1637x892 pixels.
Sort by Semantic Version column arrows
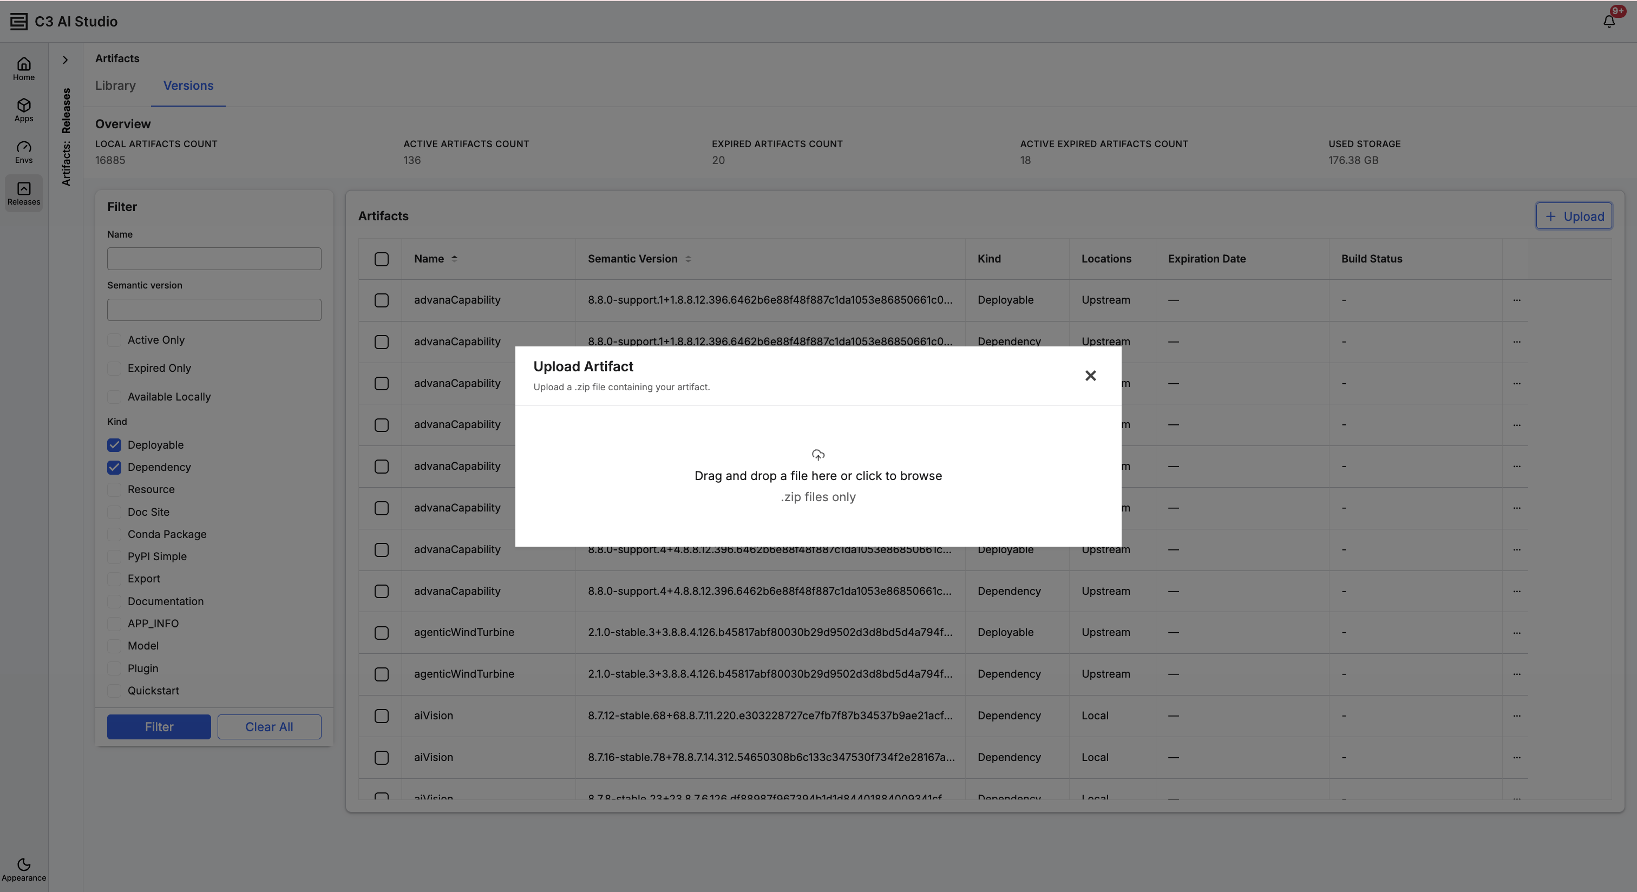[688, 259]
